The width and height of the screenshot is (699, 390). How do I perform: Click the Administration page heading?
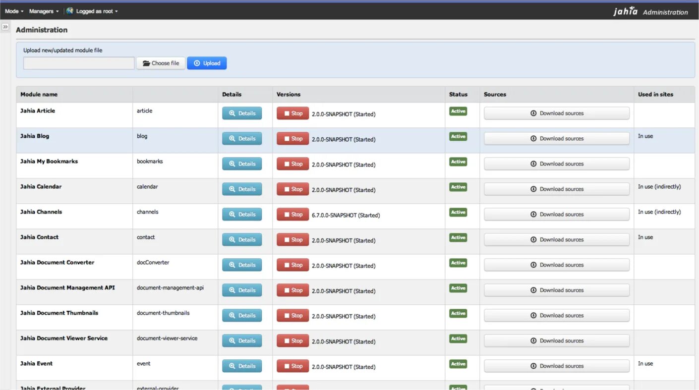[42, 30]
